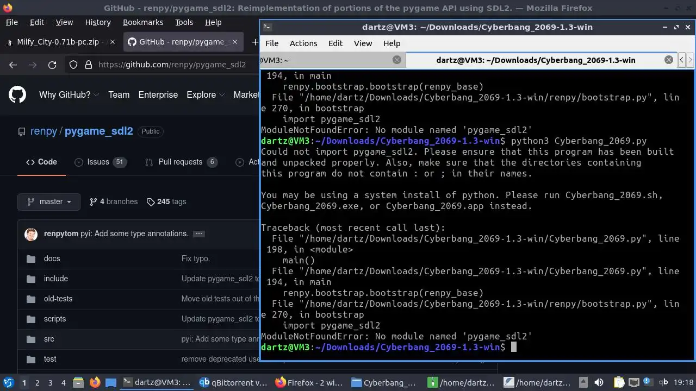
Task: Launch Firefox from taskbar quick launcher
Action: coord(95,382)
